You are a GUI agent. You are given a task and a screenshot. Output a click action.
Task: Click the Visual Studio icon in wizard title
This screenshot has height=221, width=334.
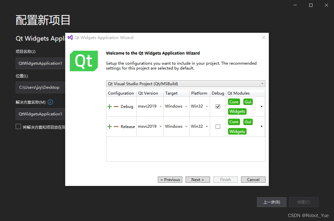coord(70,38)
